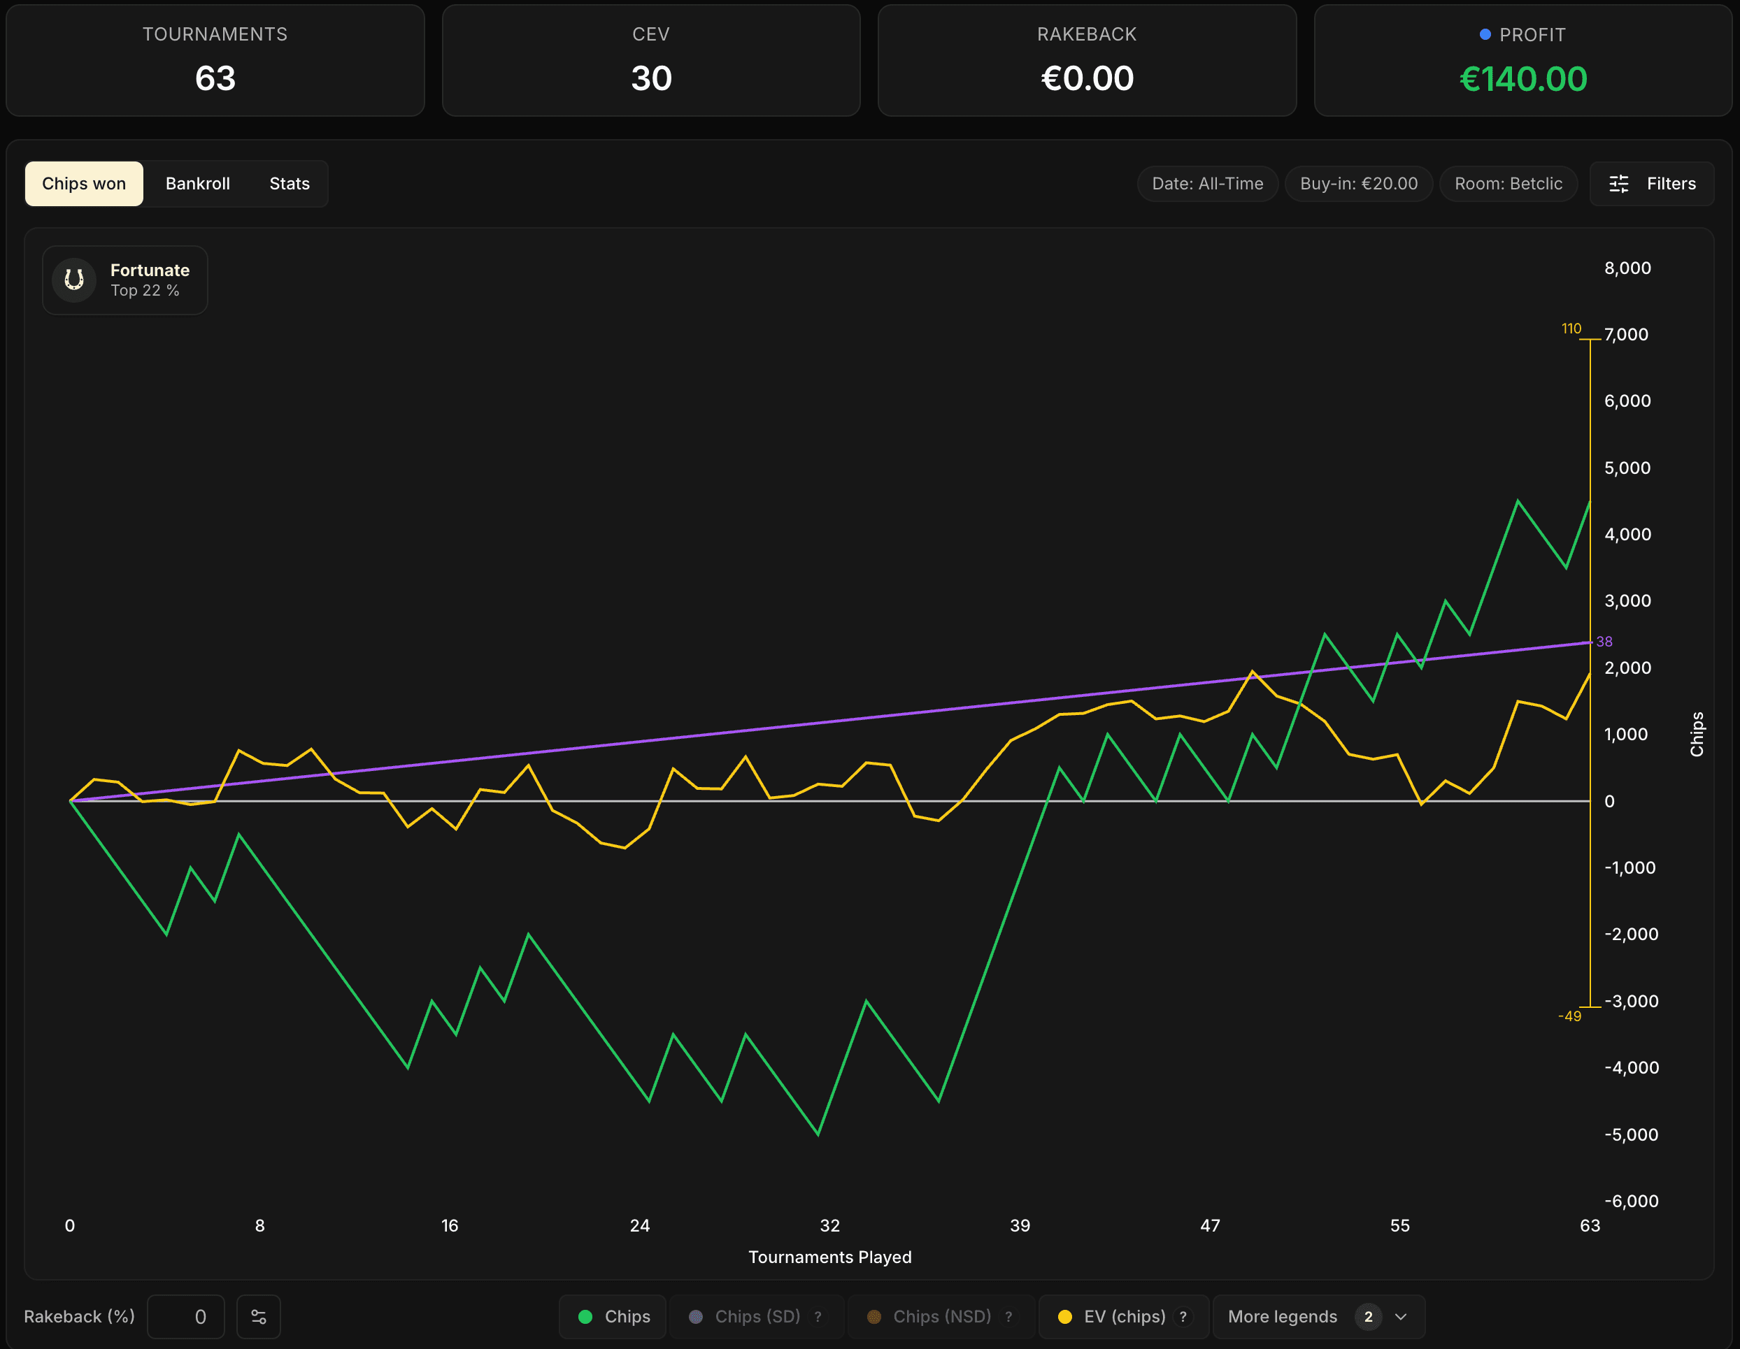Open rakeback settings sliders icon

258,1316
